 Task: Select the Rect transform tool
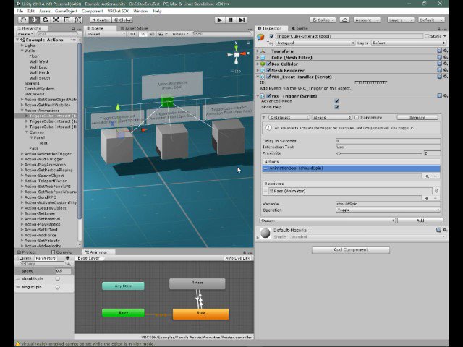click(x=67, y=20)
